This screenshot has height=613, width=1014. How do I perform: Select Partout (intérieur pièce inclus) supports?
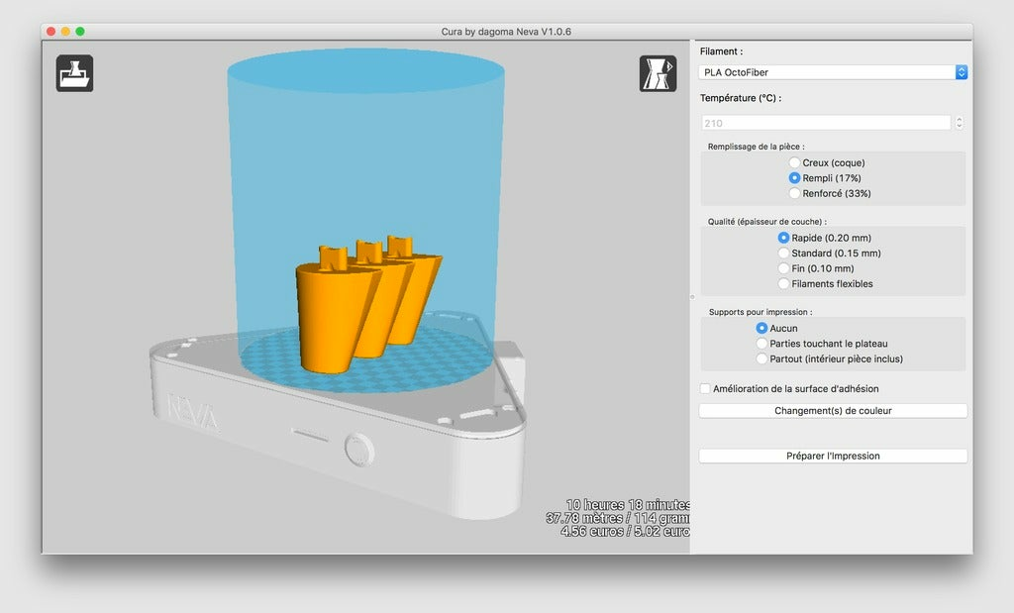click(760, 358)
